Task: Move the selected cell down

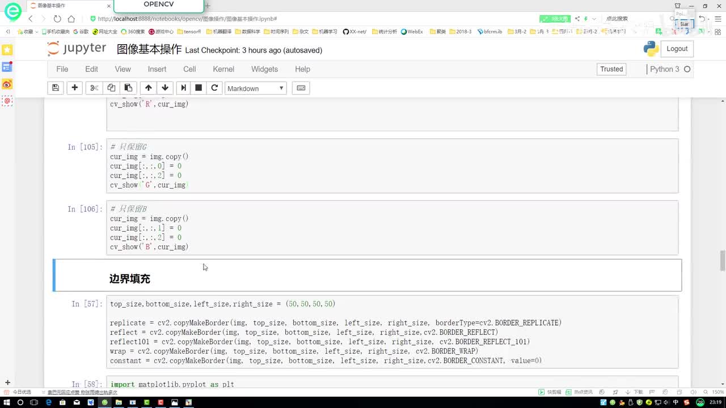Action: click(165, 88)
